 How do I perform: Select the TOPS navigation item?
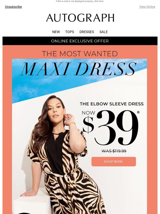point(69,32)
